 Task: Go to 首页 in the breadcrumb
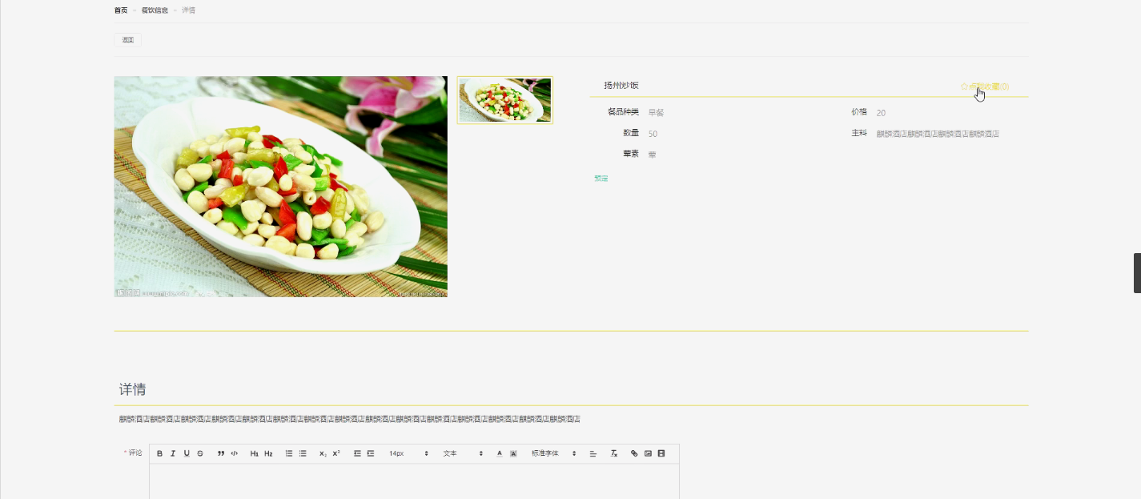(x=121, y=10)
